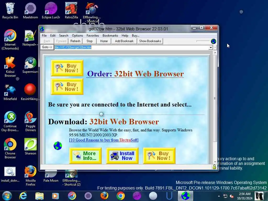Click the Order: 32bit Web Browser heading link
The height and width of the screenshot is (201, 268).
[135, 74]
